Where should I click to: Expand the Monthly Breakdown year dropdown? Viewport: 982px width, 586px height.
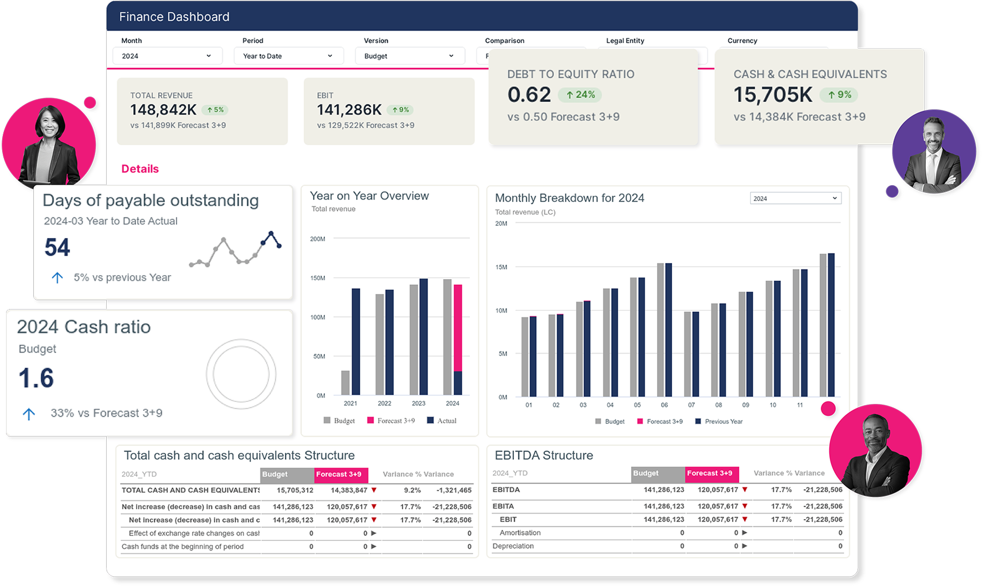tap(795, 198)
